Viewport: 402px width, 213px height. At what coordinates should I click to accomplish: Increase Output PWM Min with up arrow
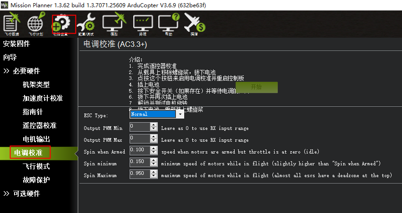point(154,125)
